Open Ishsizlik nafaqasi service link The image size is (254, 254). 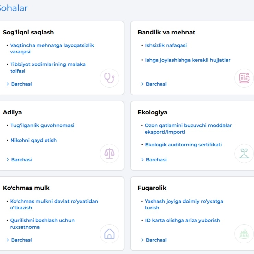pyautogui.click(x=166, y=45)
